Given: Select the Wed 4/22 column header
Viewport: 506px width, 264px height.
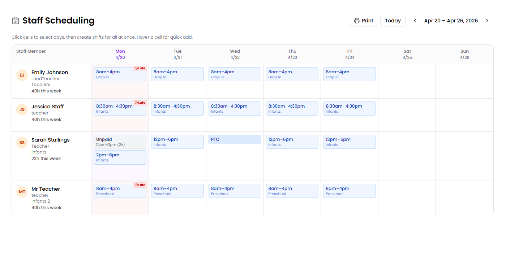Looking at the screenshot, I should pyautogui.click(x=235, y=55).
